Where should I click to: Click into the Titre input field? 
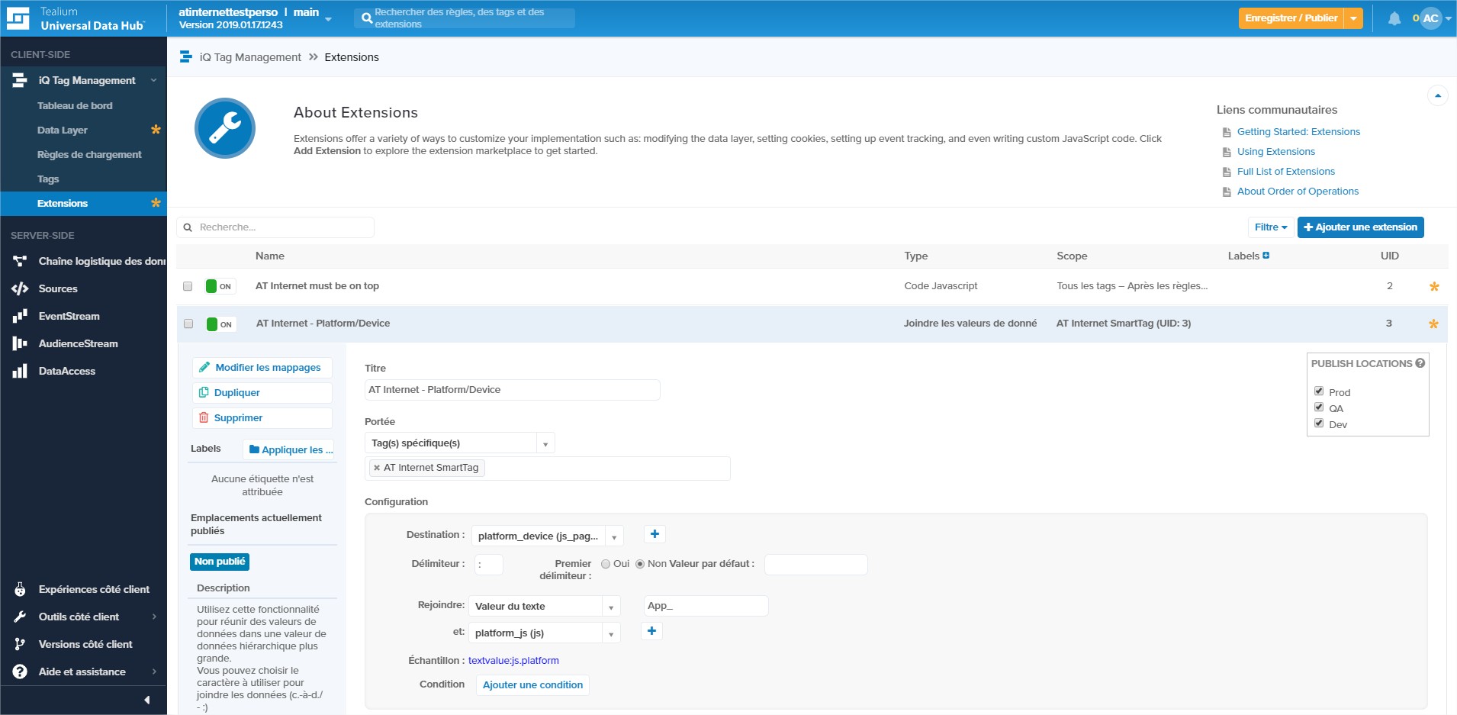[x=511, y=390]
